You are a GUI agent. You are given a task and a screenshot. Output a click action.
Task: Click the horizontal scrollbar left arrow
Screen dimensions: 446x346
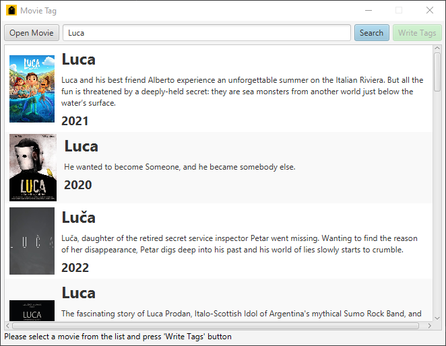pos(7,326)
